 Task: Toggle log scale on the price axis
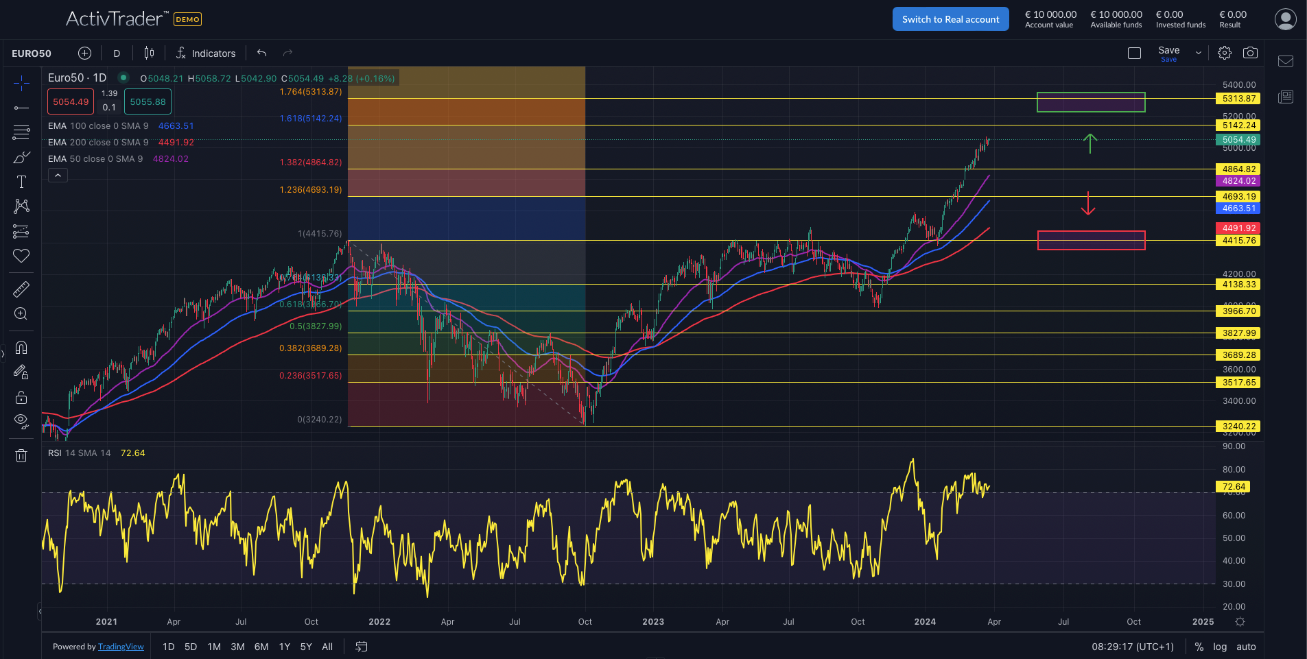[x=1221, y=646]
